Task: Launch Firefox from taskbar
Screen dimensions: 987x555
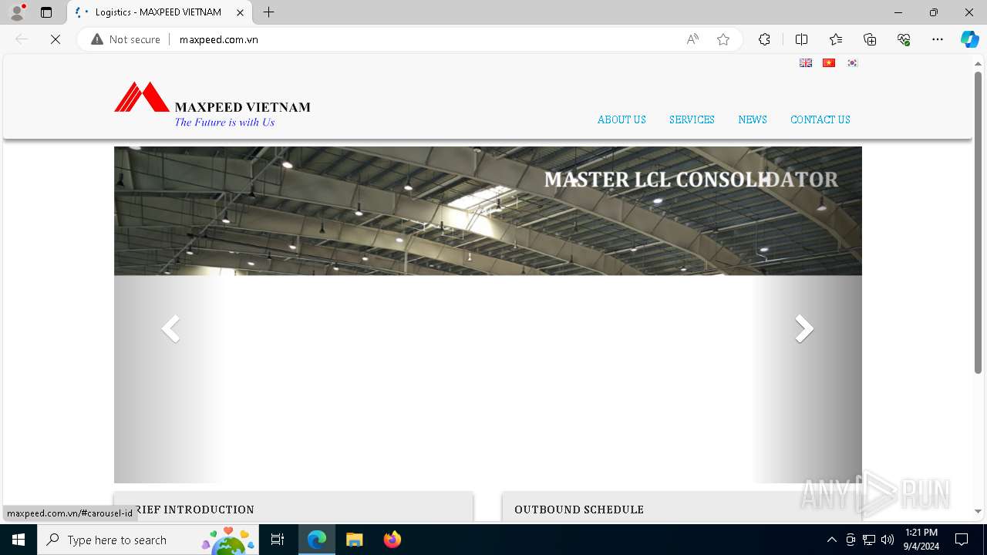Action: (392, 540)
